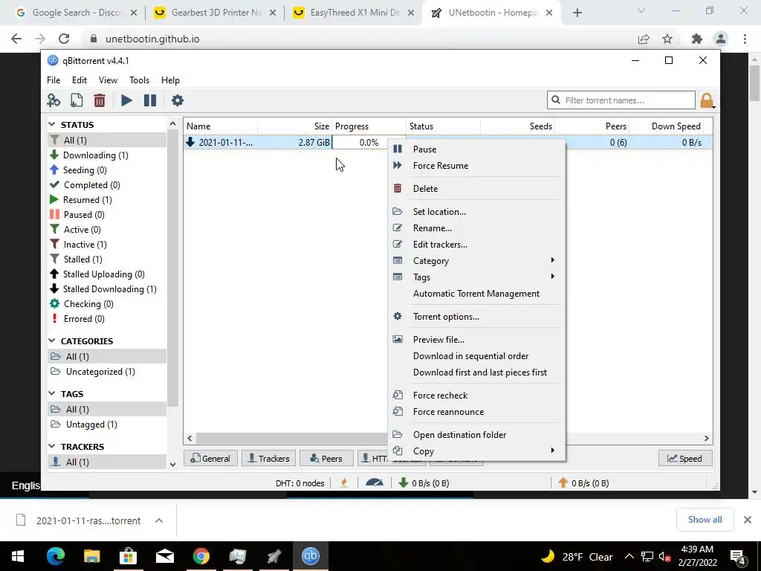Click the Delete trash icon in context menu
Screen dimensions: 761x571
398,188
